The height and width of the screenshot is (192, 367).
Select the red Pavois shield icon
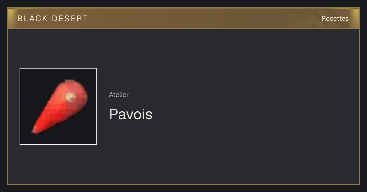click(x=60, y=106)
